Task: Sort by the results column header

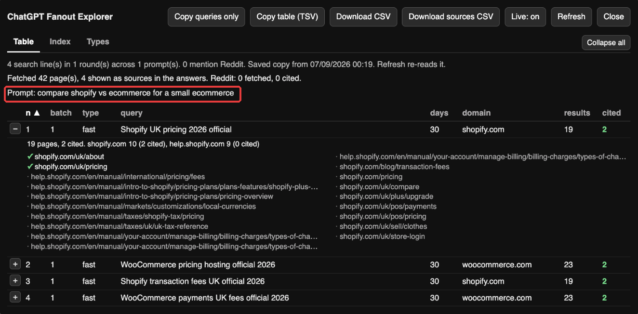Action: [x=577, y=113]
